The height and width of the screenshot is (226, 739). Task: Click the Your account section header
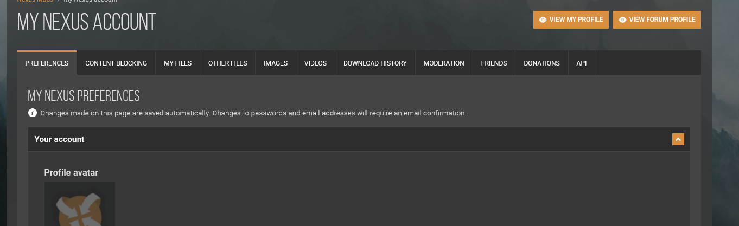pyautogui.click(x=359, y=139)
